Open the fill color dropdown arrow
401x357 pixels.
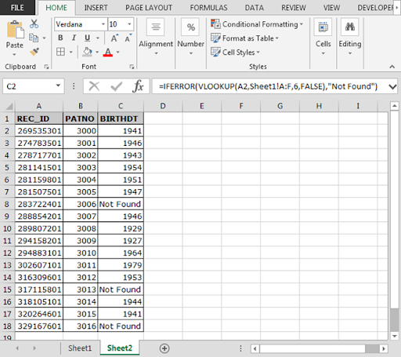pos(97,52)
